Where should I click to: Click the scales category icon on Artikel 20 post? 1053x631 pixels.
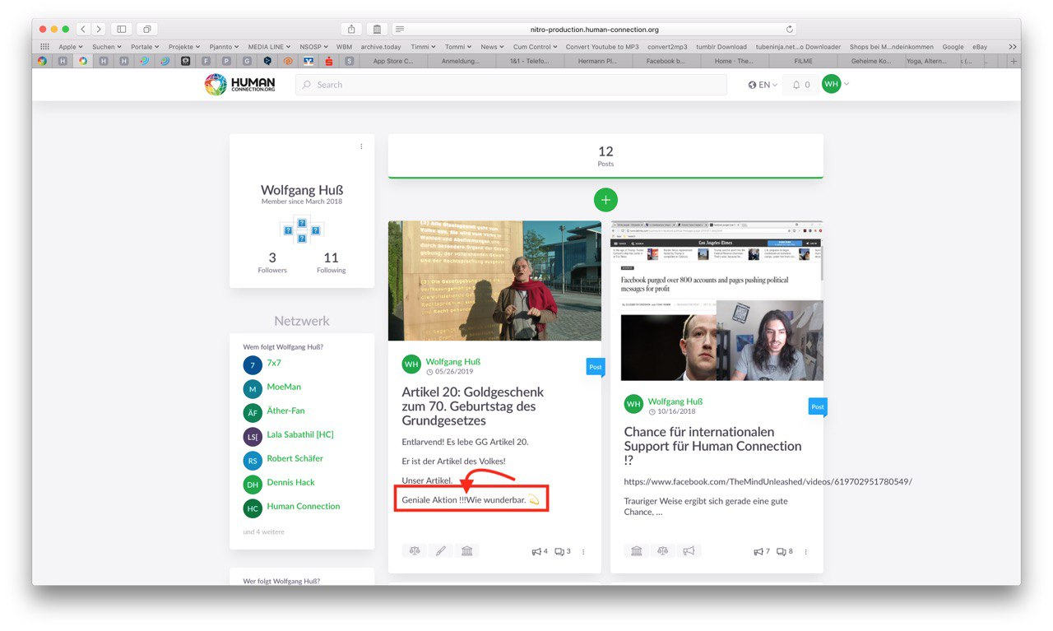pos(415,550)
